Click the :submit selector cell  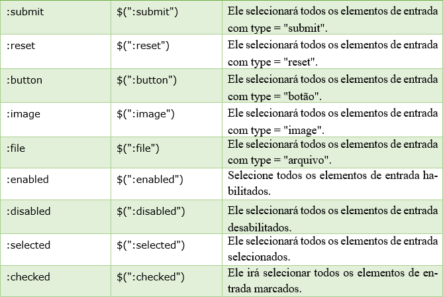pos(56,17)
